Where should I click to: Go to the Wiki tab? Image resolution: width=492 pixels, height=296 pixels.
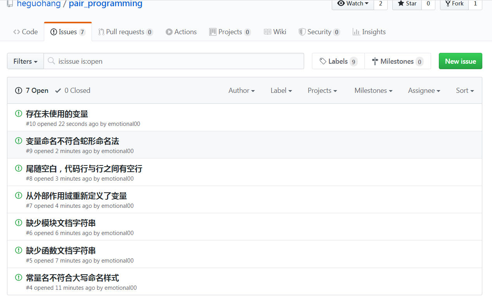(275, 32)
